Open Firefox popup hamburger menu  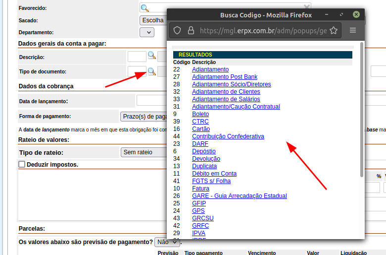tap(353, 30)
